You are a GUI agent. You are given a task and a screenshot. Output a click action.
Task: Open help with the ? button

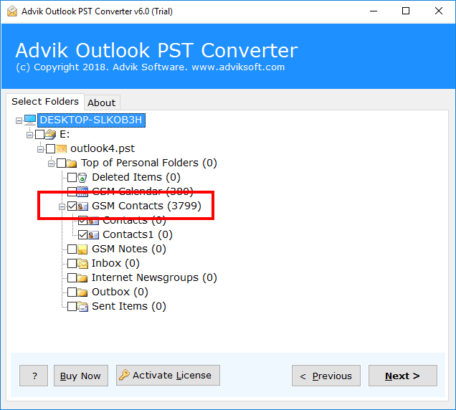tap(34, 376)
